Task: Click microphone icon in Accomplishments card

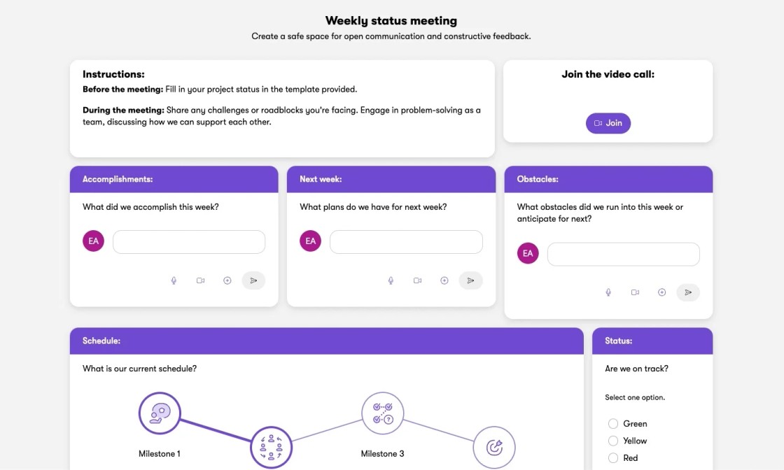Action: click(174, 280)
